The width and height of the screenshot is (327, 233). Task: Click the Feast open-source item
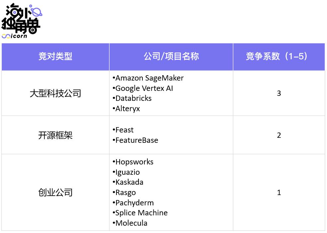[124, 130]
